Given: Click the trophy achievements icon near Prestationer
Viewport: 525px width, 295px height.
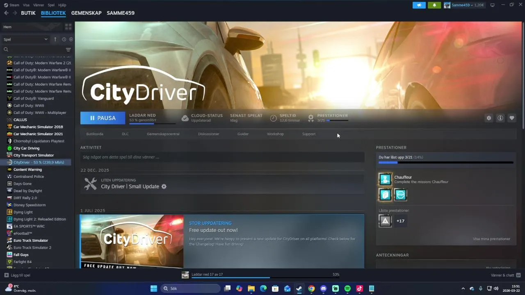Looking at the screenshot, I should [311, 118].
